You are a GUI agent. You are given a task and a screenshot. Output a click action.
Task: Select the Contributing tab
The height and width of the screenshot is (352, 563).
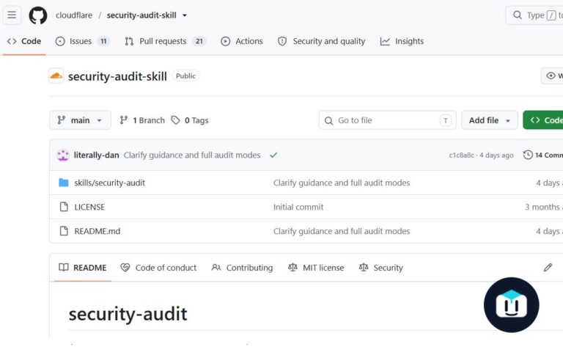coord(243,268)
